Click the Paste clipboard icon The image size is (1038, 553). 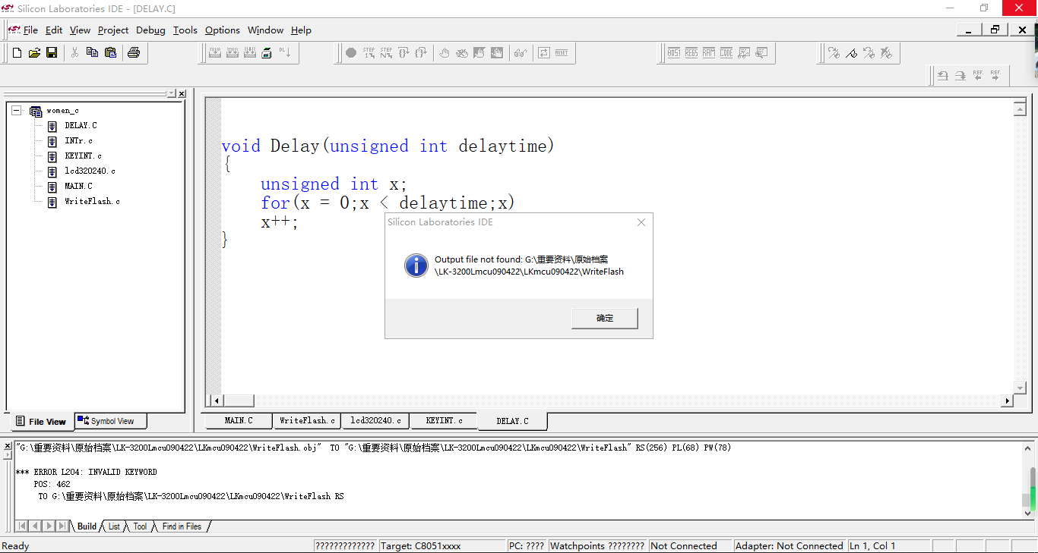(x=110, y=52)
